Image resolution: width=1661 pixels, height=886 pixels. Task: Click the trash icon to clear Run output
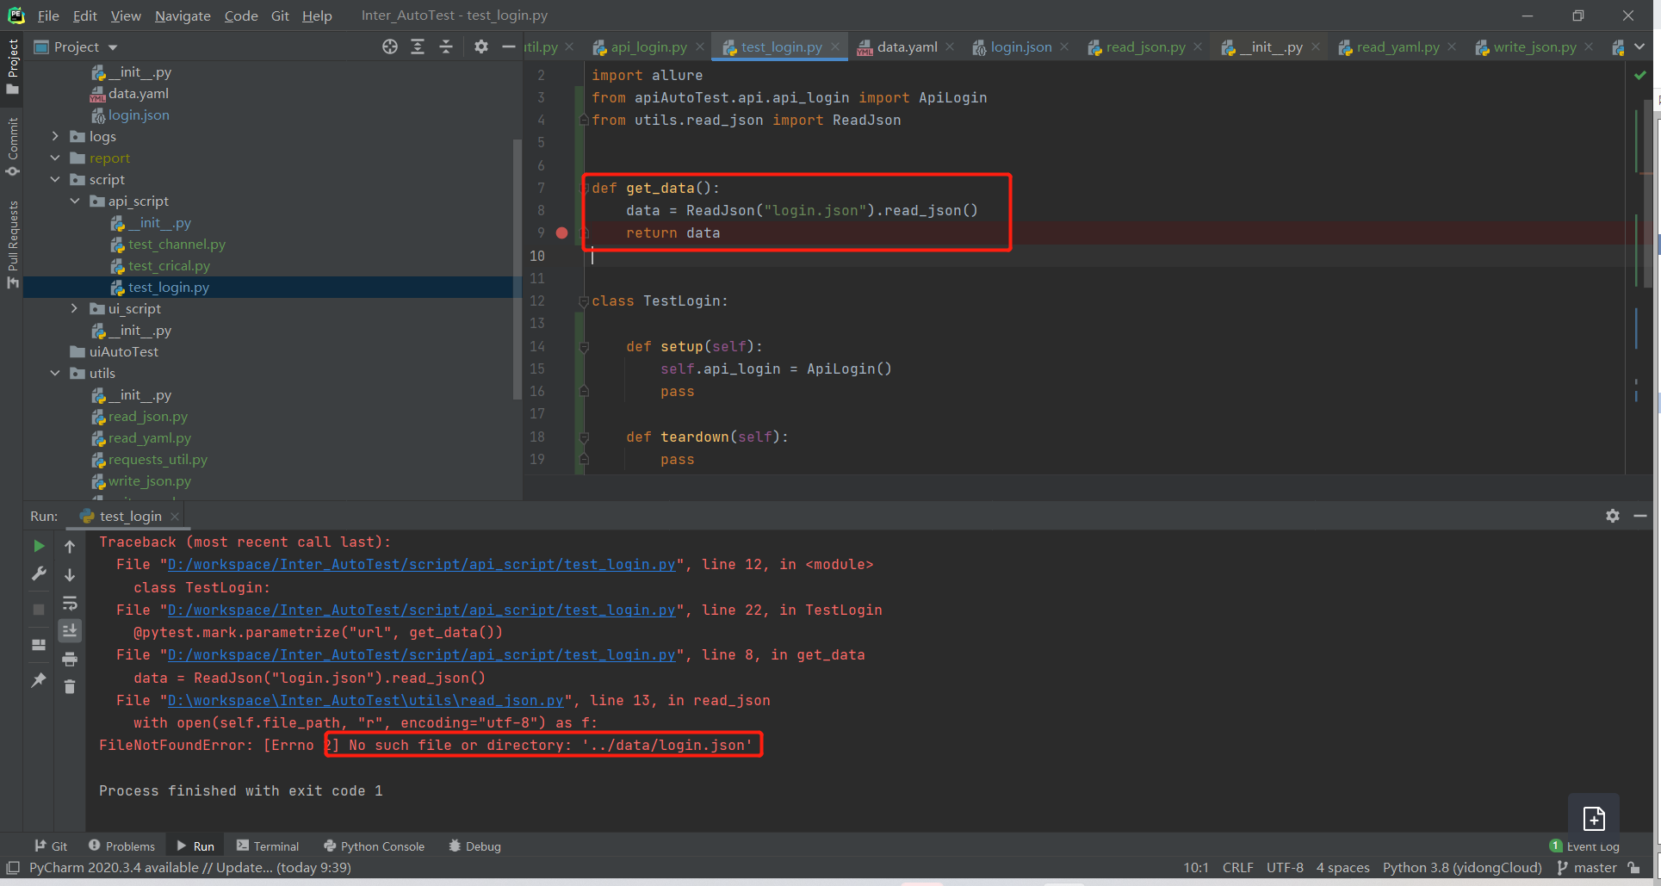tap(70, 686)
